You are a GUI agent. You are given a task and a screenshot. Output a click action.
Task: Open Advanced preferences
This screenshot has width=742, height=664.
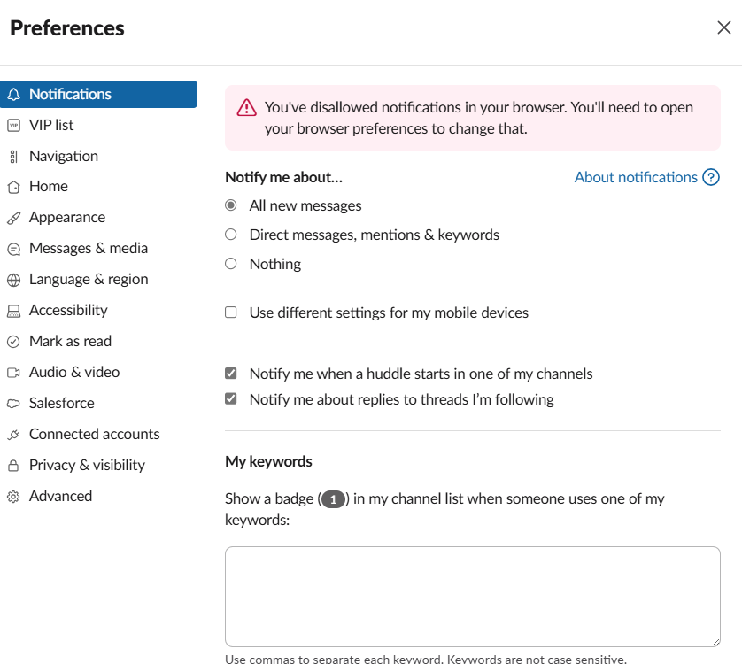(98, 497)
